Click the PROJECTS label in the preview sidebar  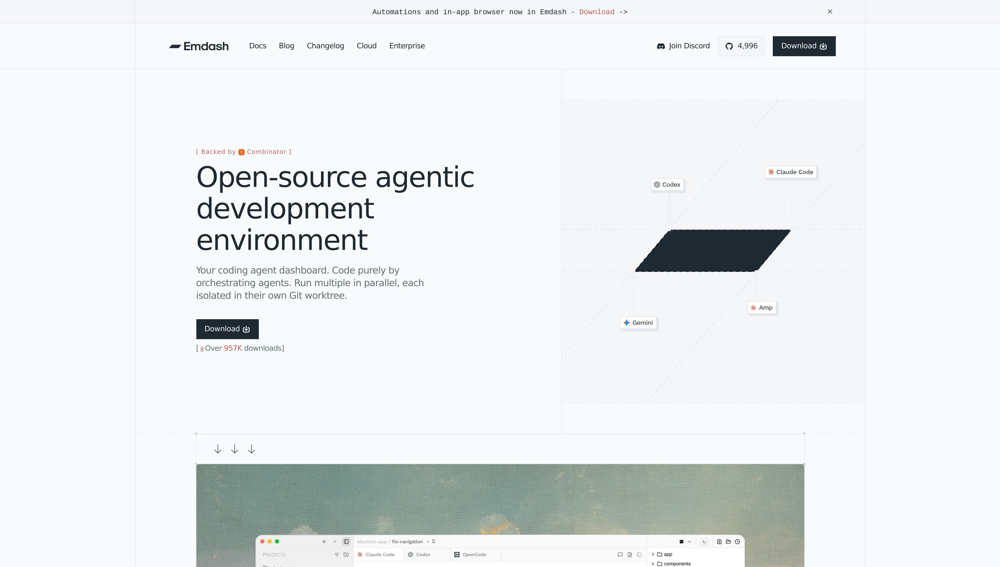click(x=274, y=555)
